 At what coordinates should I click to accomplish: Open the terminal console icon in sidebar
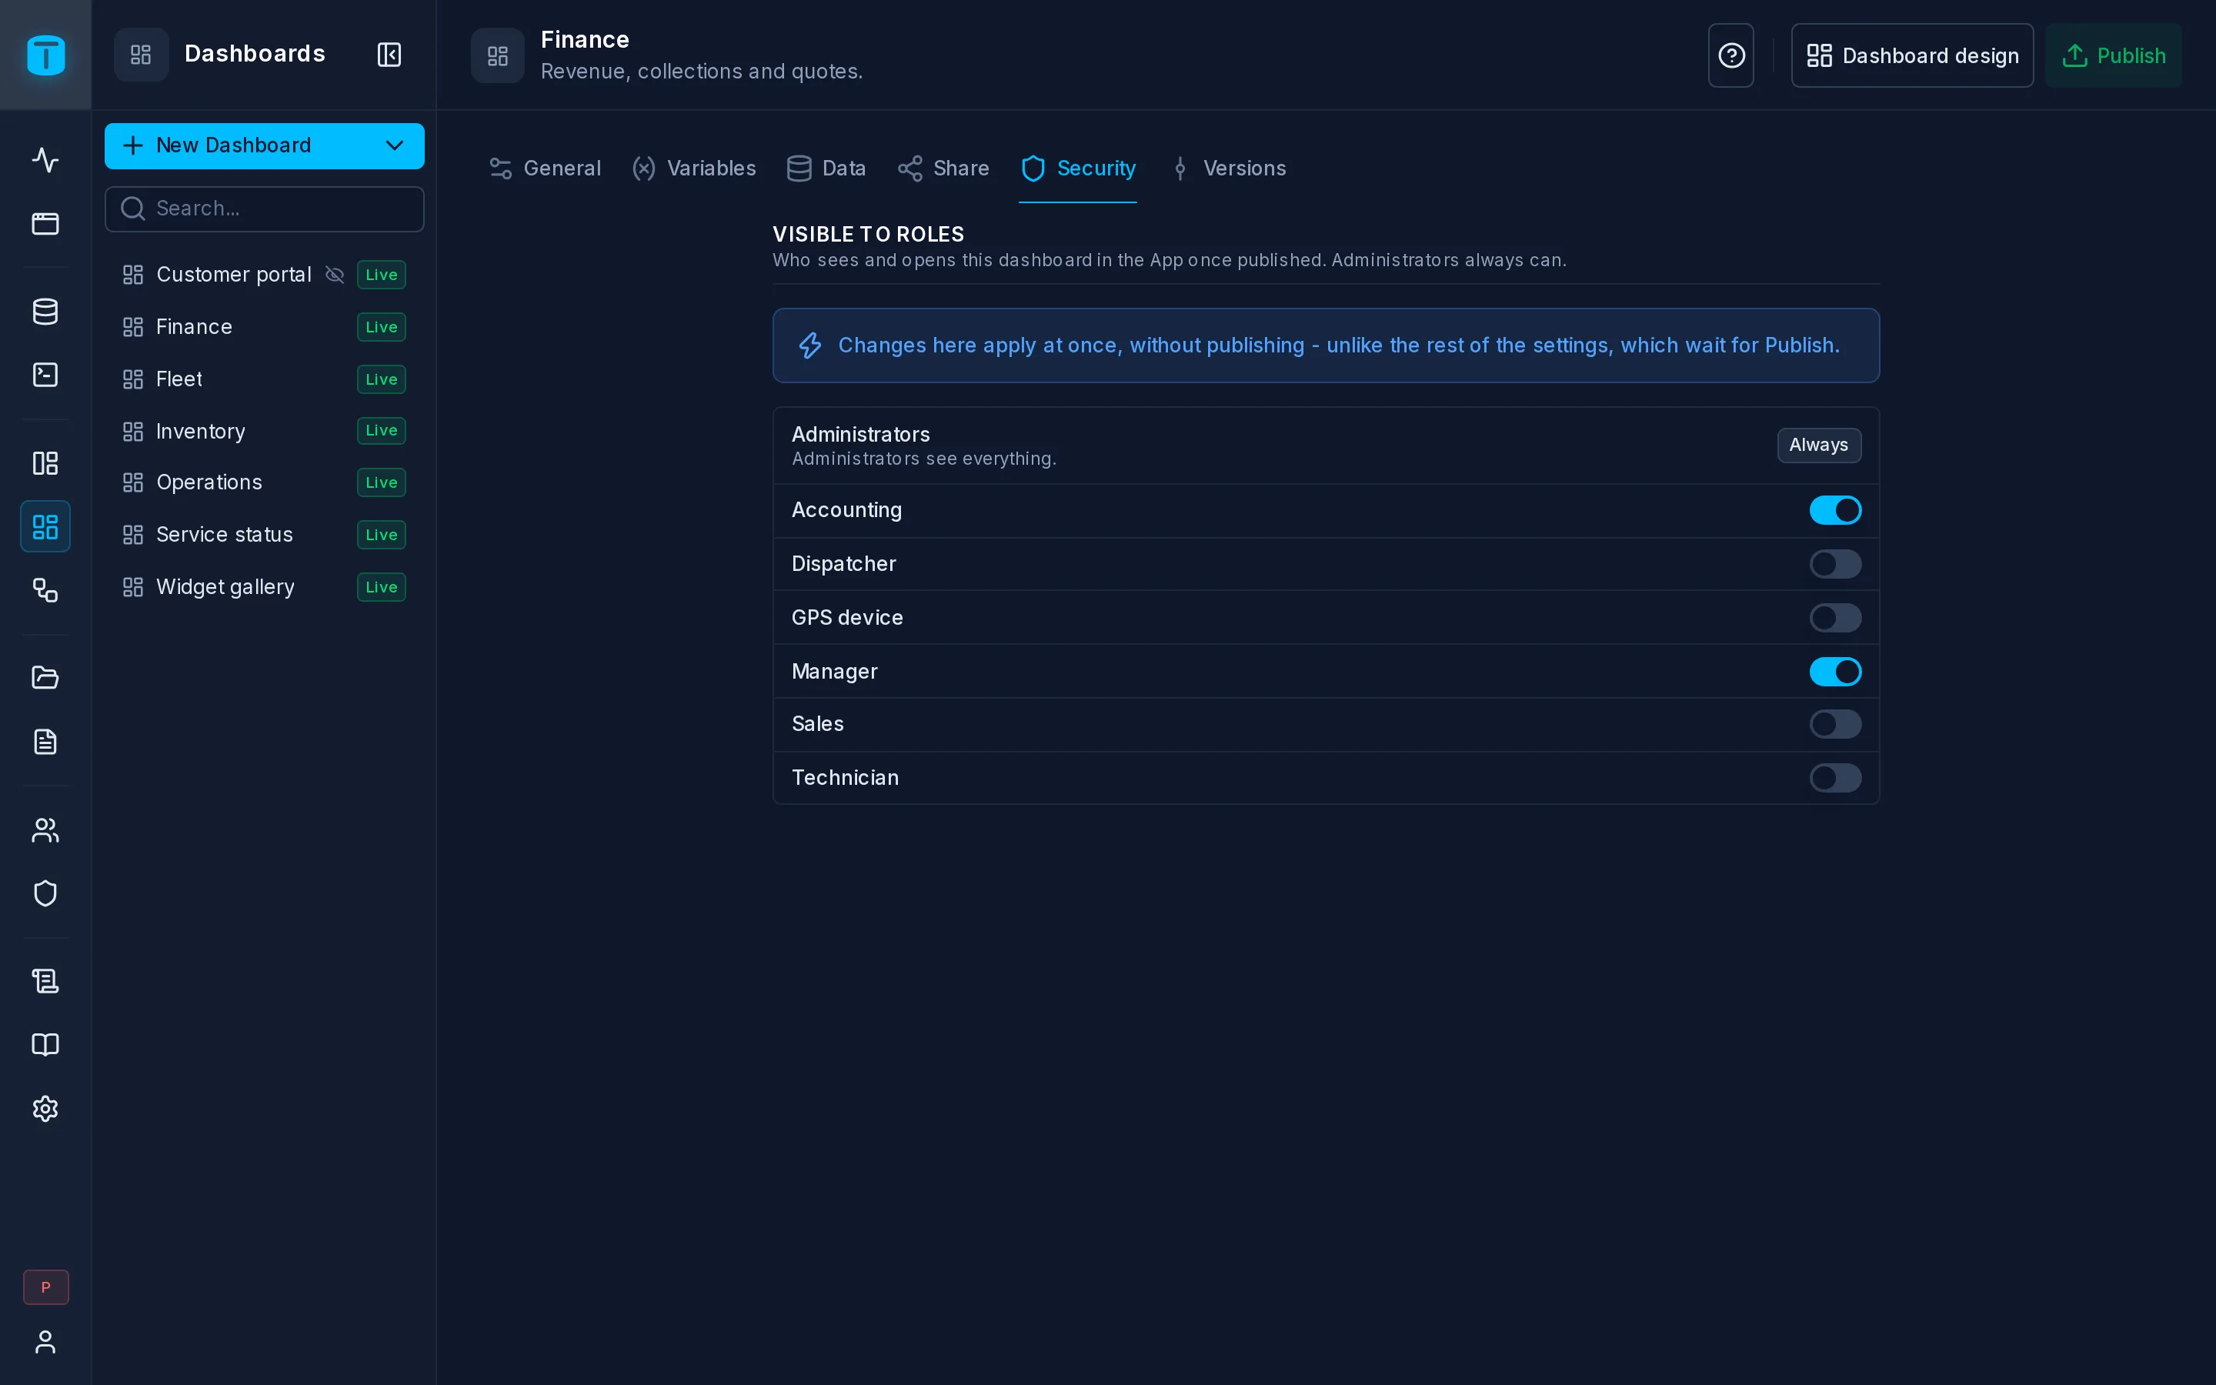pos(45,375)
